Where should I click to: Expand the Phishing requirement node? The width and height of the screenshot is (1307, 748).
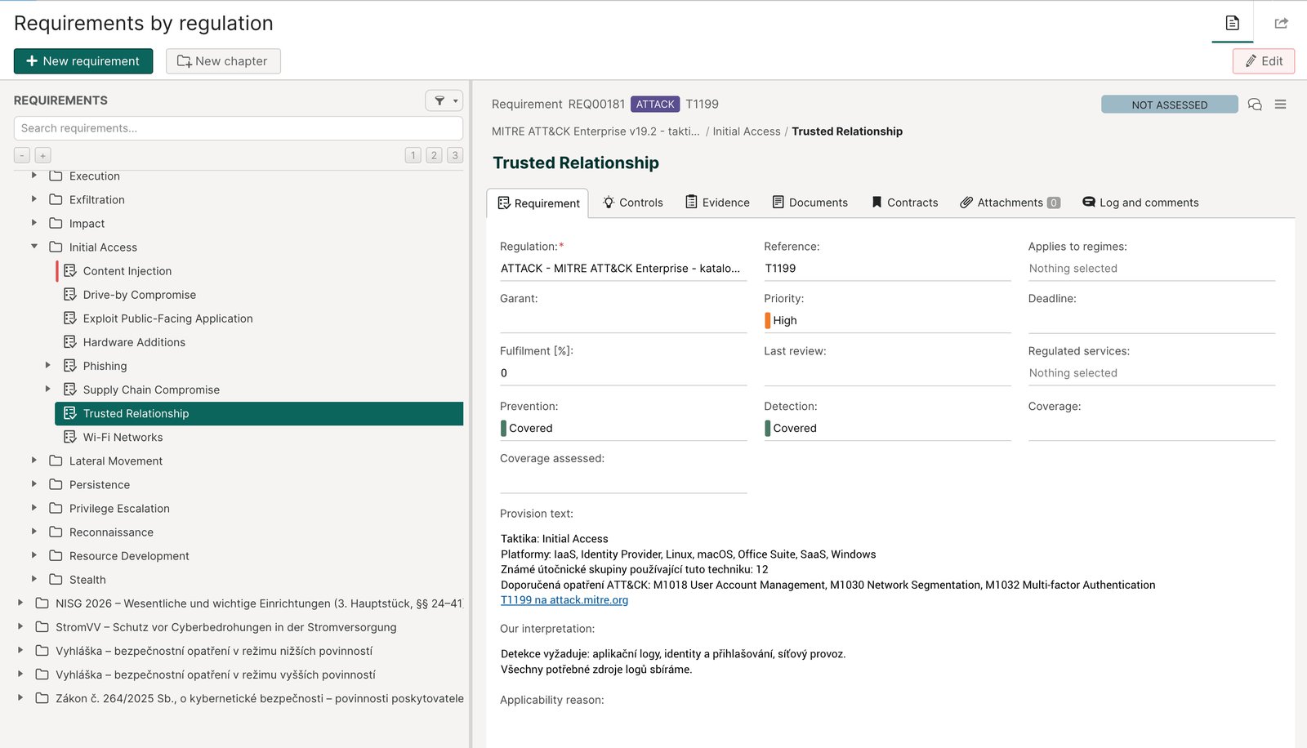pyautogui.click(x=47, y=366)
